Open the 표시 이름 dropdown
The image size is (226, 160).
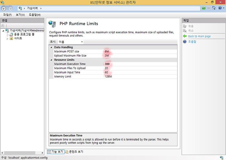71,42
